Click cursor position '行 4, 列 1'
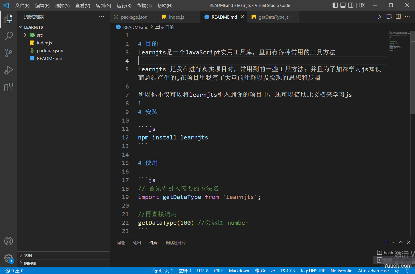Screen dimensions: 415x274 tap(163, 271)
